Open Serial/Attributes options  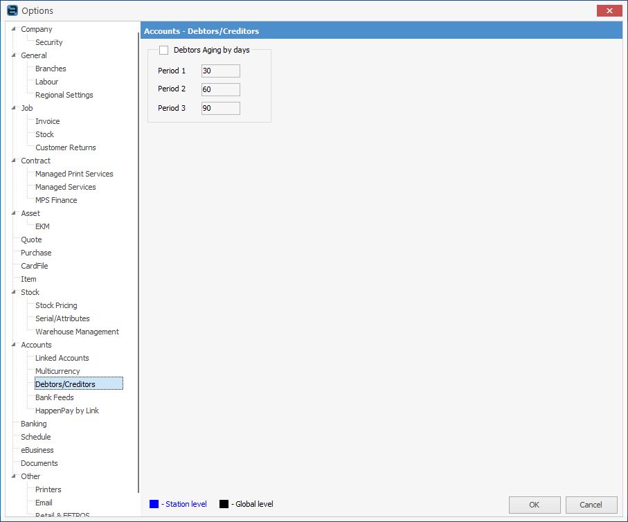coord(62,318)
